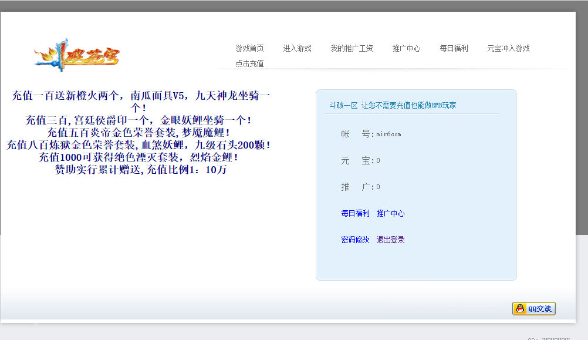Select 每日福利 in the top navigation bar
This screenshot has width=588, height=340.
pos(454,48)
